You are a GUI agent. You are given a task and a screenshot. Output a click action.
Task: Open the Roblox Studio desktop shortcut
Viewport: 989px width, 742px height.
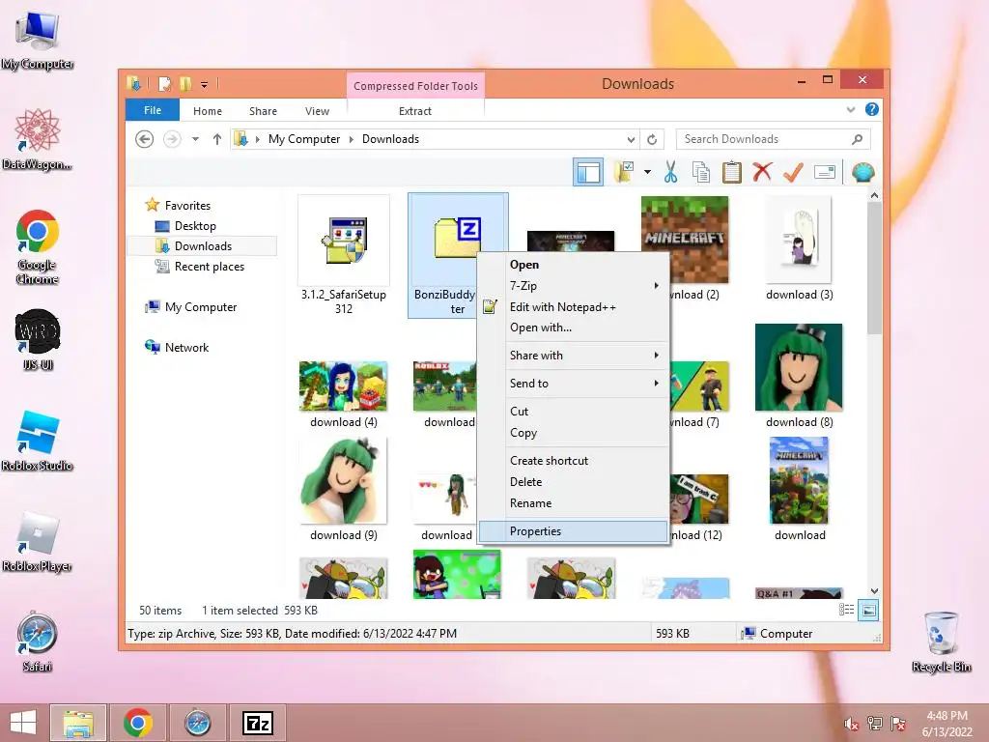(x=38, y=441)
